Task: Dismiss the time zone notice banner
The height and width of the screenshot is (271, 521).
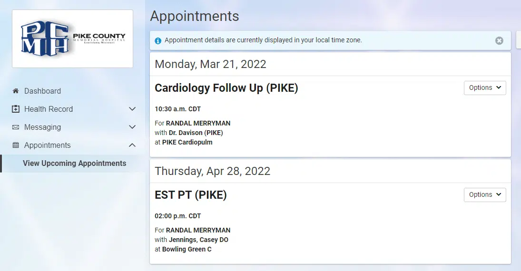Action: point(499,41)
